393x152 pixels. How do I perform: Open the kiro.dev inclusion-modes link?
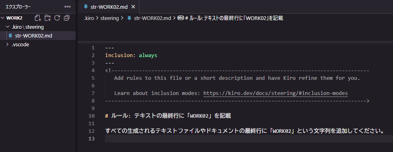click(x=276, y=93)
